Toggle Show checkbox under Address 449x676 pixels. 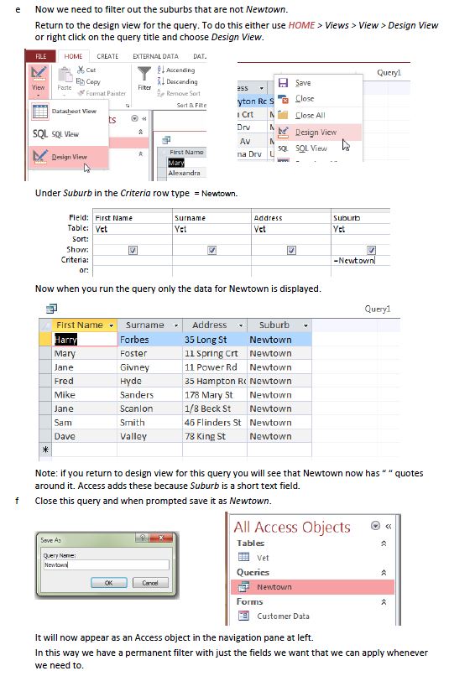click(291, 250)
